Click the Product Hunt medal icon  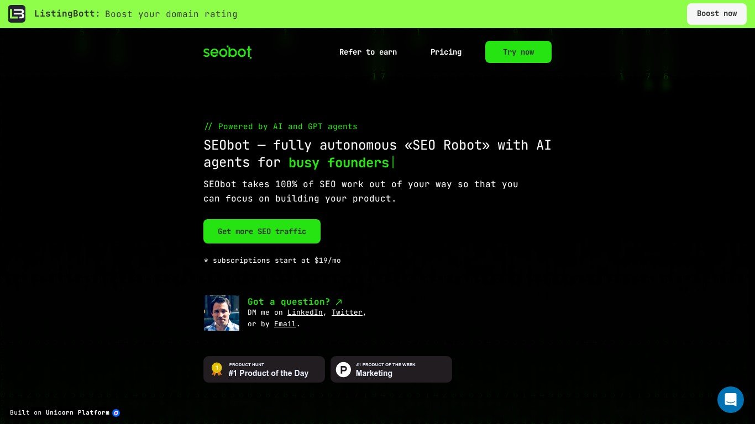pos(217,369)
